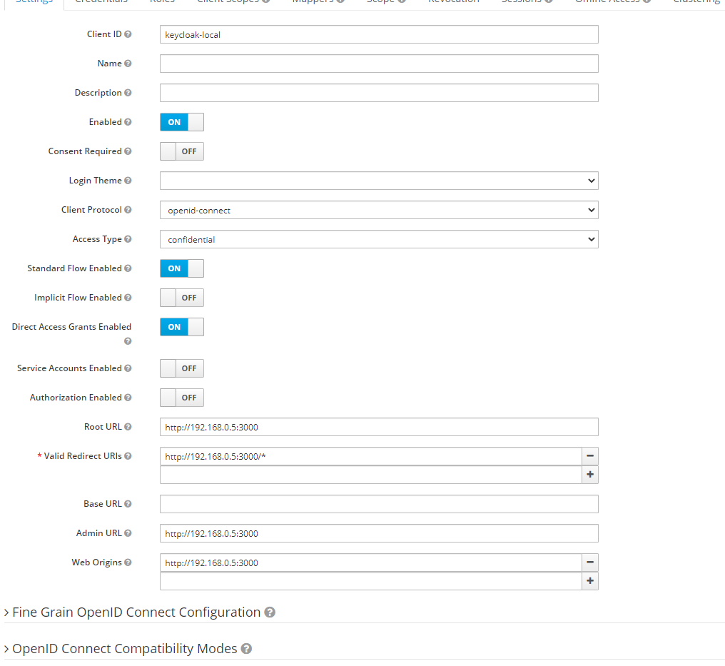Viewport: 725px width, 666px height.
Task: Open the help tooltip icon for Client ID
Action: pos(128,34)
